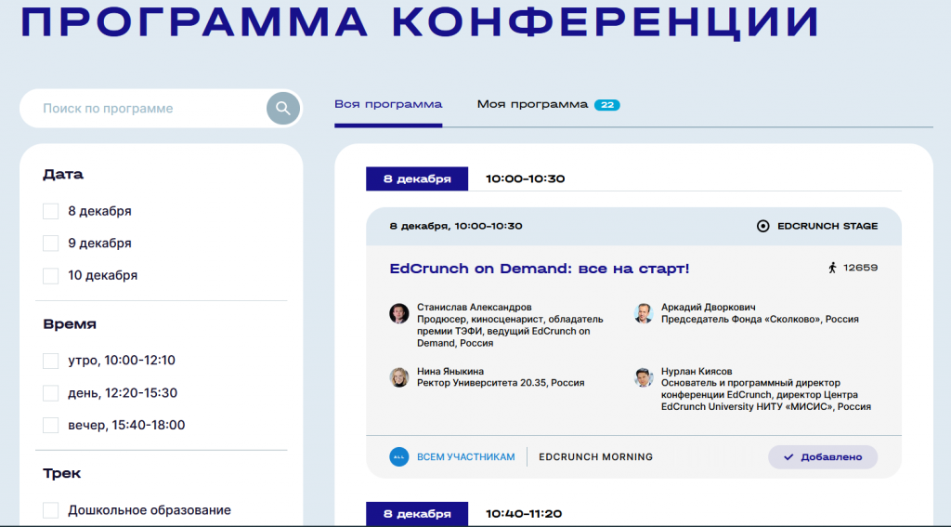Click the 'Трек' filter heading

(x=62, y=474)
